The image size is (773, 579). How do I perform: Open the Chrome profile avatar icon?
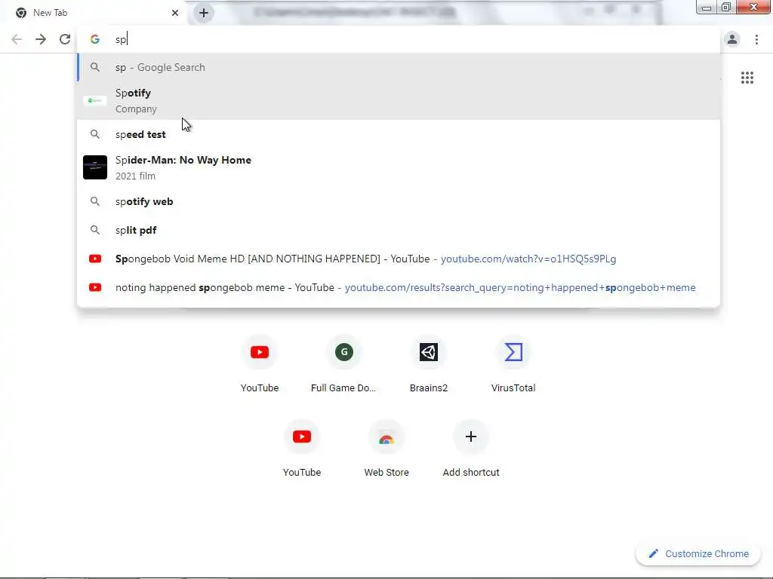pos(732,39)
